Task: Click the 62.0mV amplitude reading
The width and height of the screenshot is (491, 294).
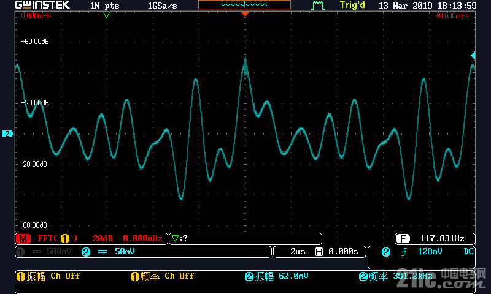Action: tap(293, 276)
